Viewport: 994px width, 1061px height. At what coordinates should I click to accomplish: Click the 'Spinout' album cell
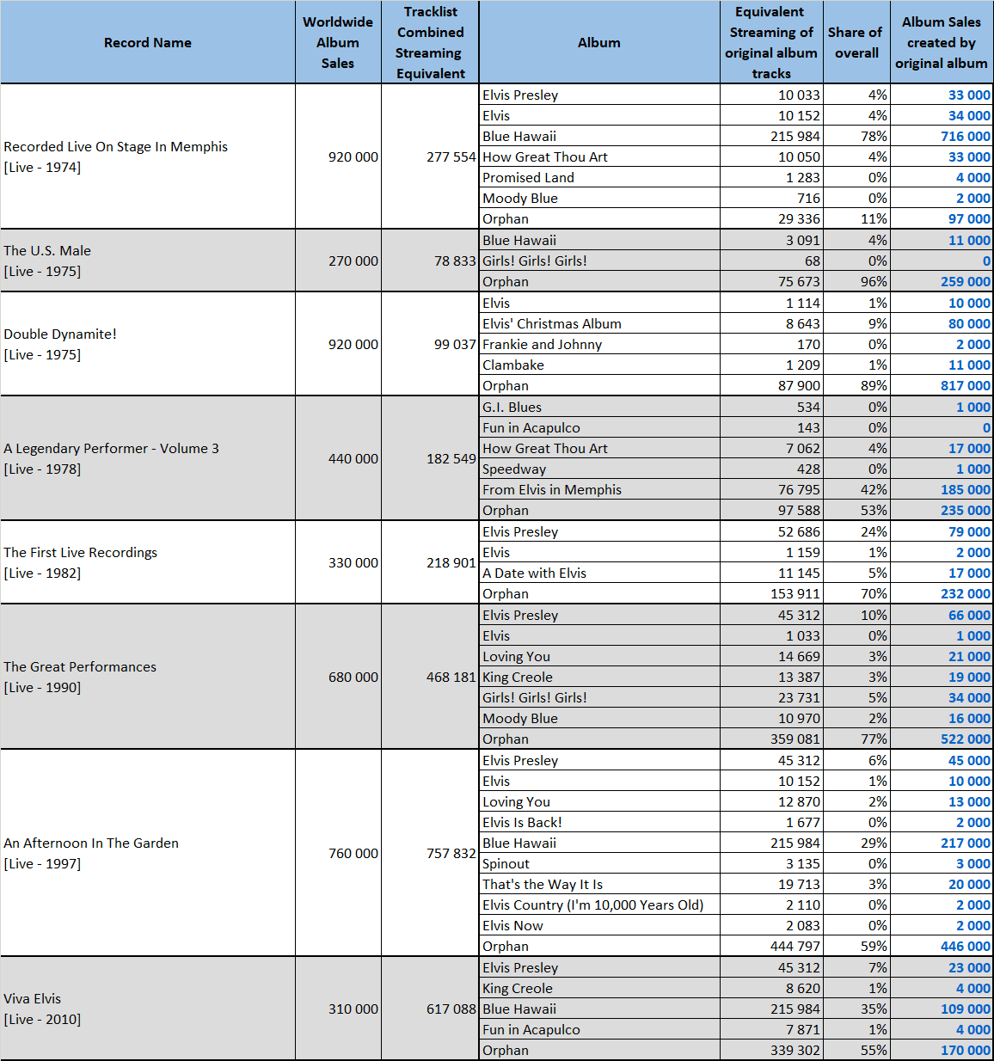coord(599,863)
